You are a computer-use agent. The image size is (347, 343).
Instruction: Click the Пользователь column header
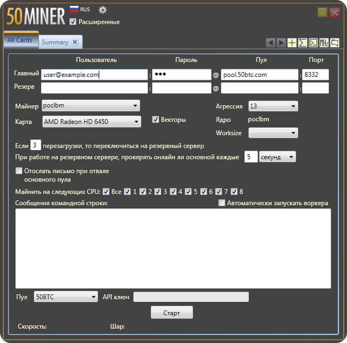tap(96, 60)
